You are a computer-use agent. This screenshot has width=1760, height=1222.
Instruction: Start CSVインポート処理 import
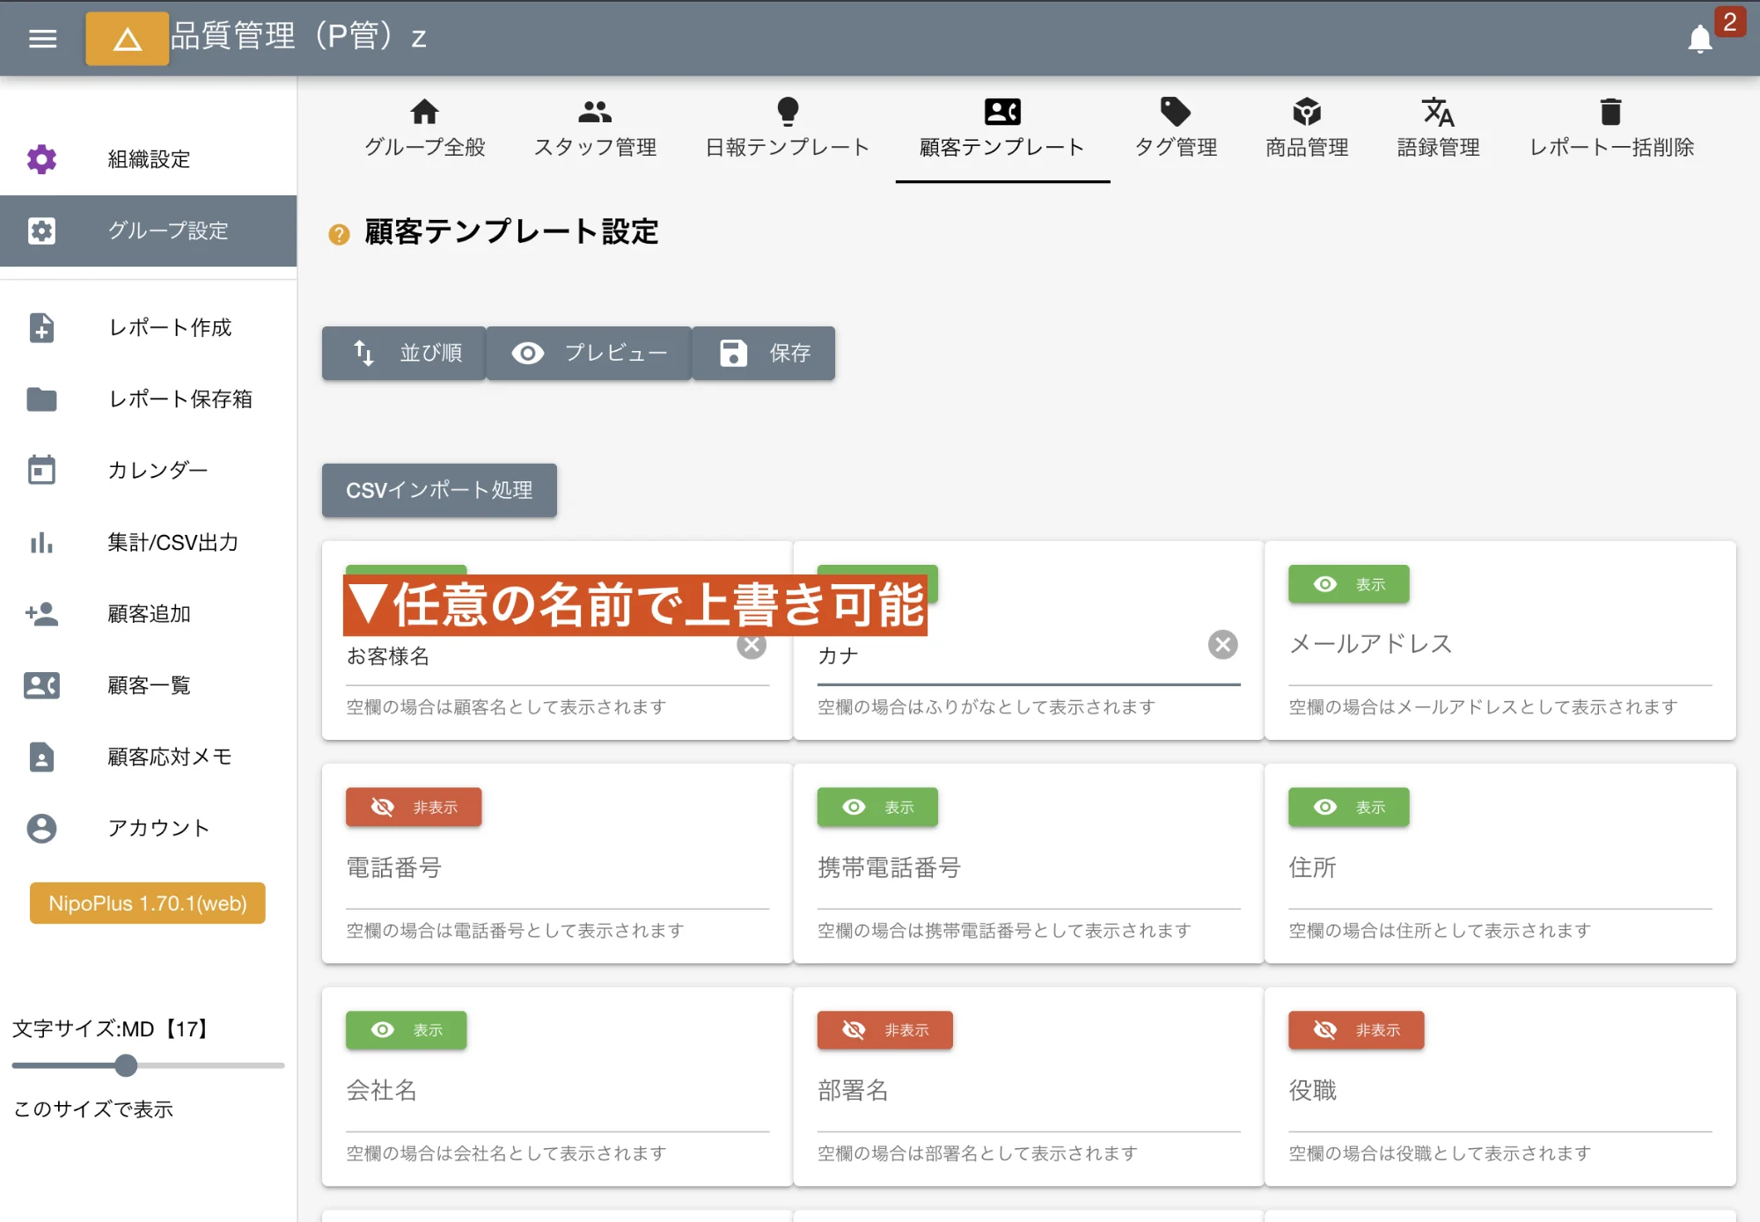[438, 491]
